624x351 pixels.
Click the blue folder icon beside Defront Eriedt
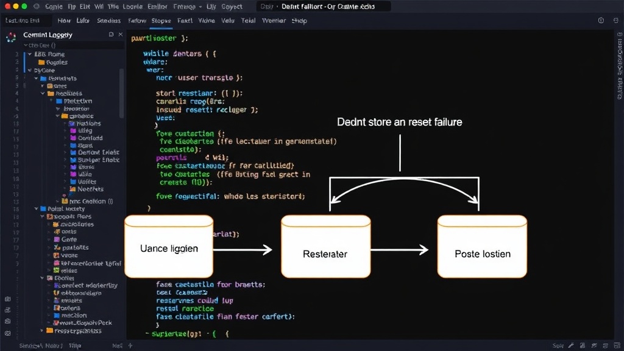[x=73, y=152]
